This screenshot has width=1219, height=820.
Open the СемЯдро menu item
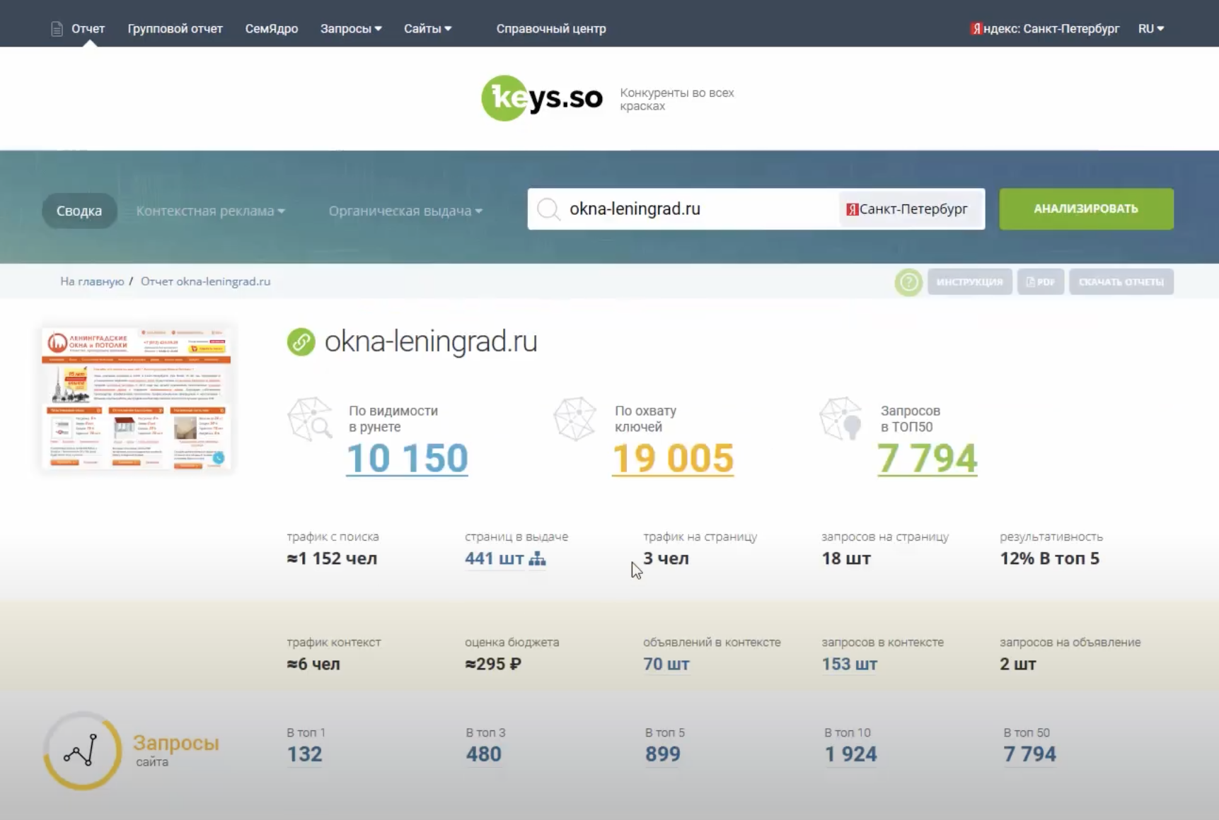pyautogui.click(x=272, y=29)
